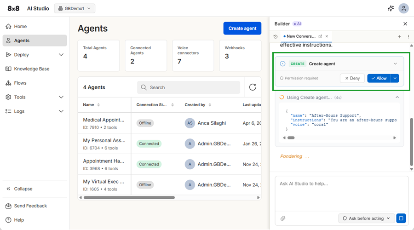Open Help in the sidebar
This screenshot has height=230, width=414.
pos(34,220)
